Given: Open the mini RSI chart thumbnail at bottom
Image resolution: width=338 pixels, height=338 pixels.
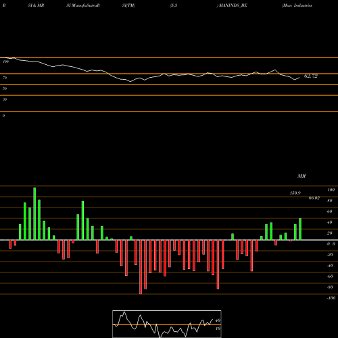Looking at the screenshot, I should [167, 324].
